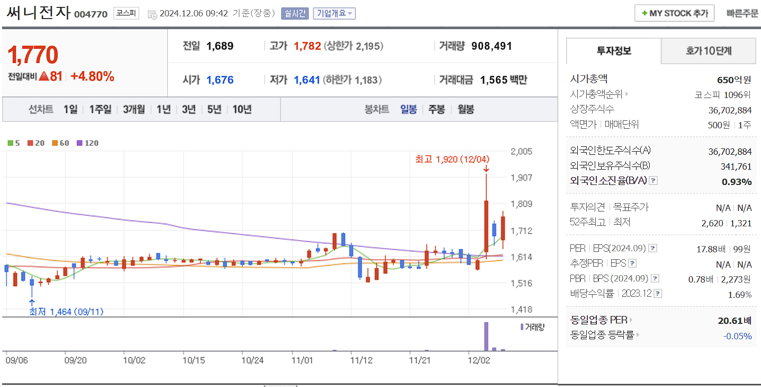Open the 기업개요 dropdown
Image resolution: width=761 pixels, height=387 pixels.
pyautogui.click(x=334, y=13)
